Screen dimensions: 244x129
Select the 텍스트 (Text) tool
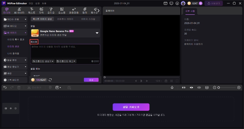pos(32,11)
